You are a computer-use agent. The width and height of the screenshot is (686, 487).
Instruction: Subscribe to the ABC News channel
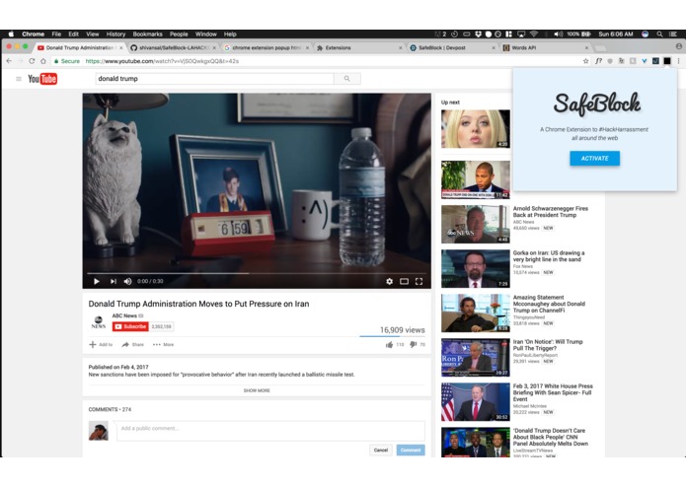(130, 326)
